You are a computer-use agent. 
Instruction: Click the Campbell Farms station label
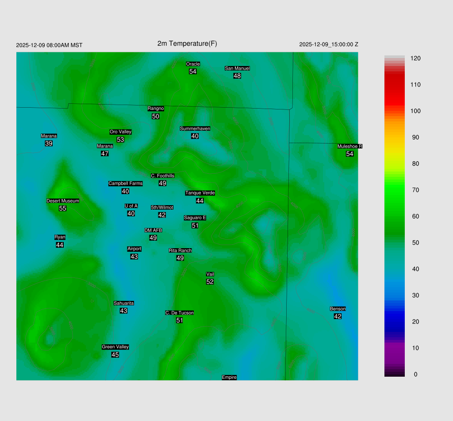point(126,183)
